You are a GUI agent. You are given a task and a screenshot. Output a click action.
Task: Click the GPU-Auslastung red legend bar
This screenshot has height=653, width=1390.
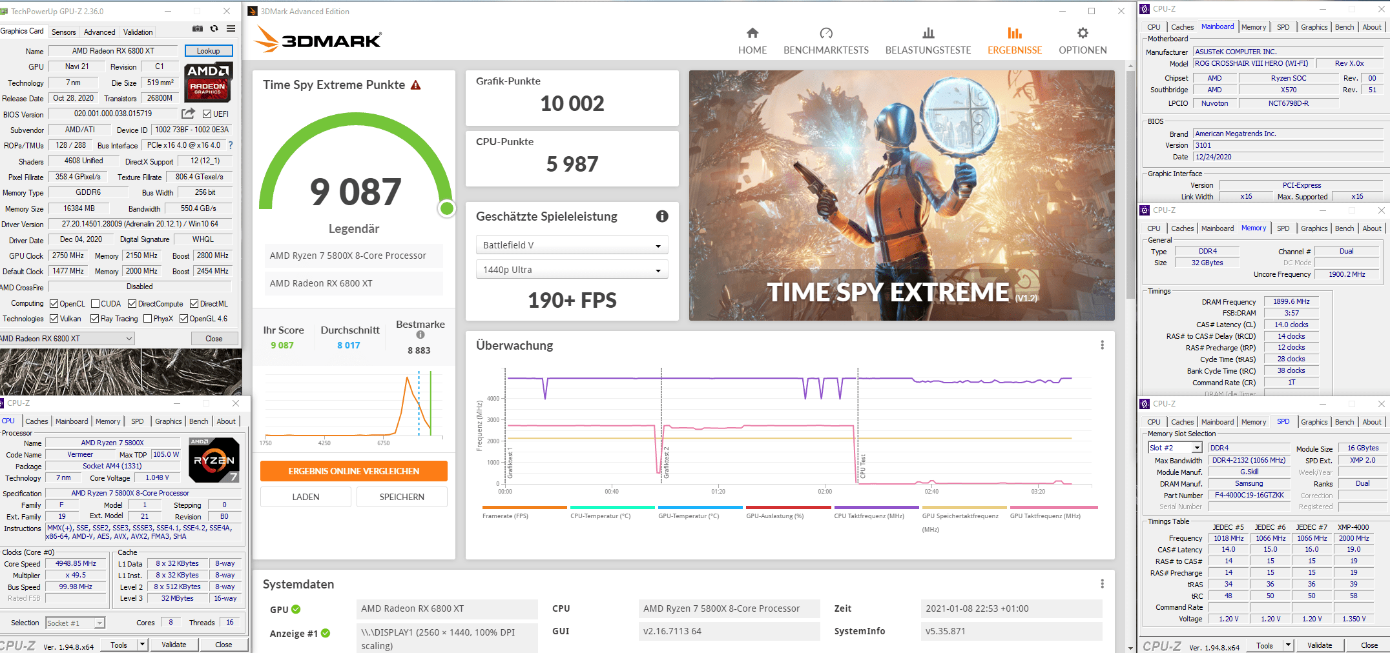[789, 508]
